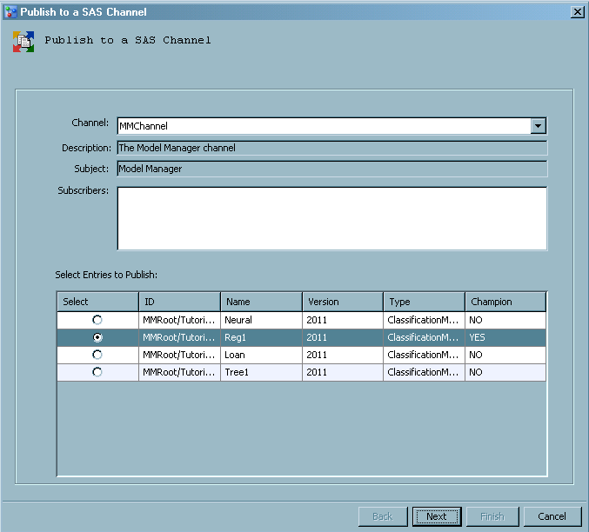Sort entries by Version column header
This screenshot has width=589, height=532.
(343, 302)
